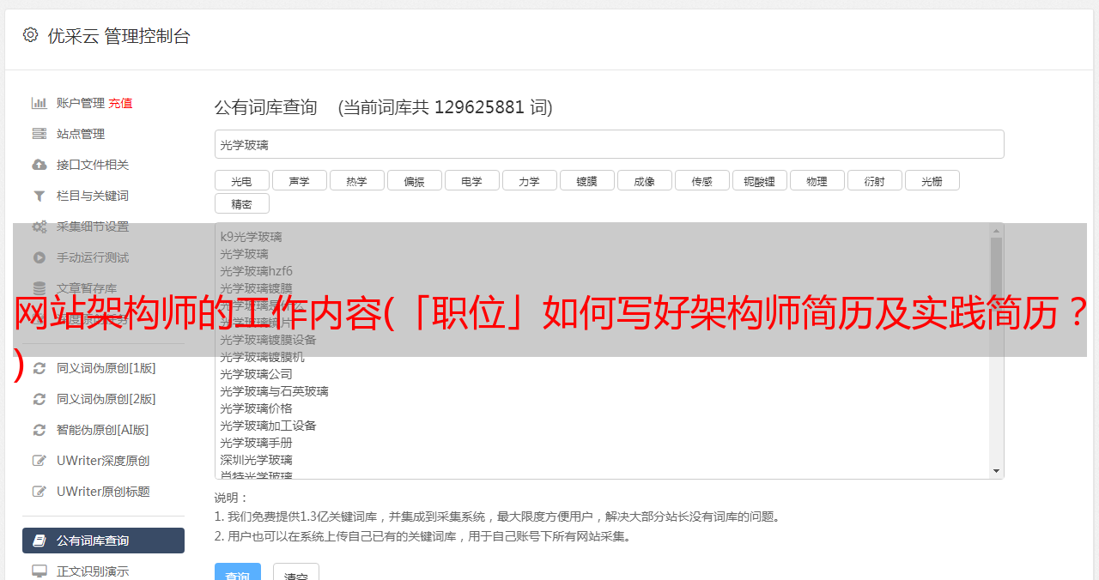This screenshot has width=1099, height=580.
Task: Click the 声学 tag button
Action: click(x=299, y=180)
